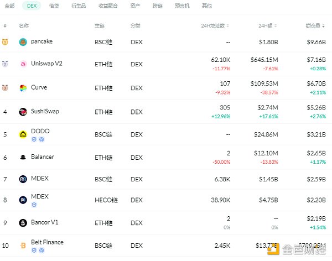Sort by 24H地址数 column arrow

pyautogui.click(x=229, y=26)
